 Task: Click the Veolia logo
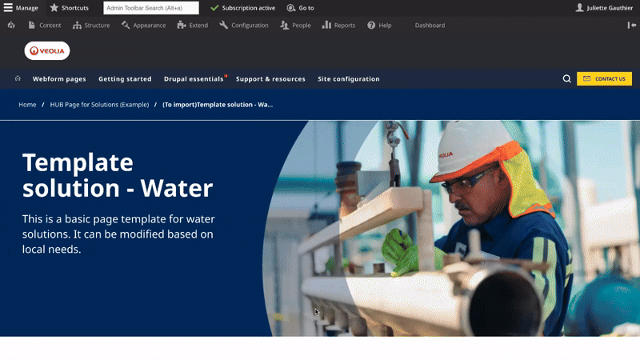[47, 51]
